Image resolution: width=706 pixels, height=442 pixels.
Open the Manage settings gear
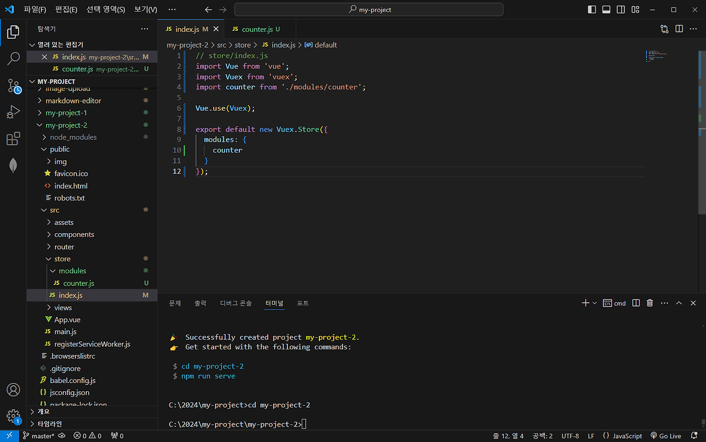click(13, 416)
